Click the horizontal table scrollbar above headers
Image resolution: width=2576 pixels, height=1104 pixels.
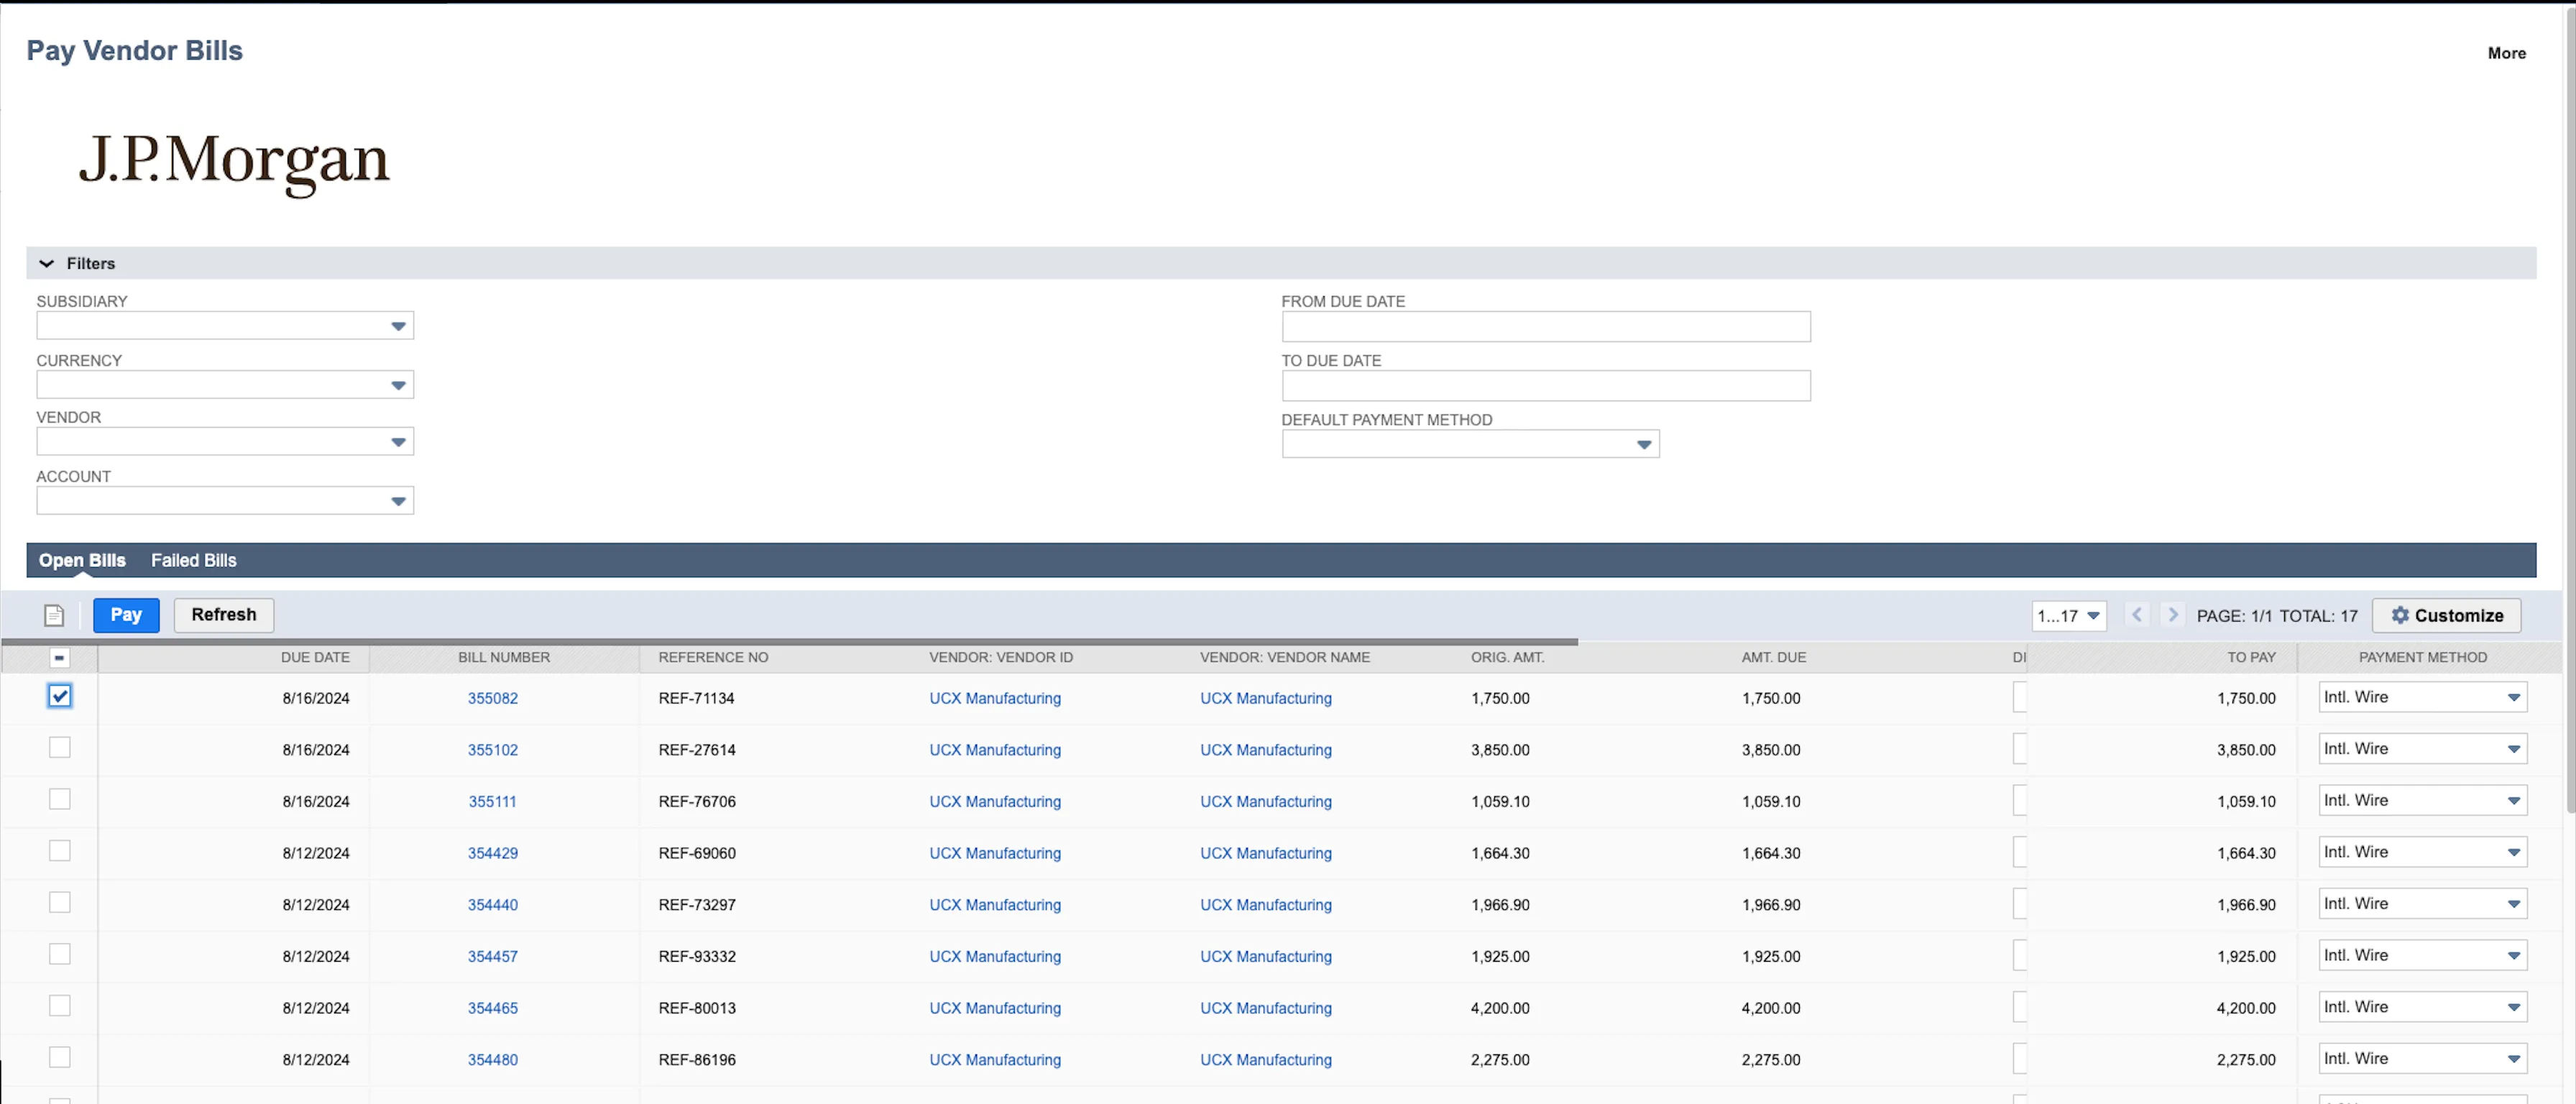point(790,641)
